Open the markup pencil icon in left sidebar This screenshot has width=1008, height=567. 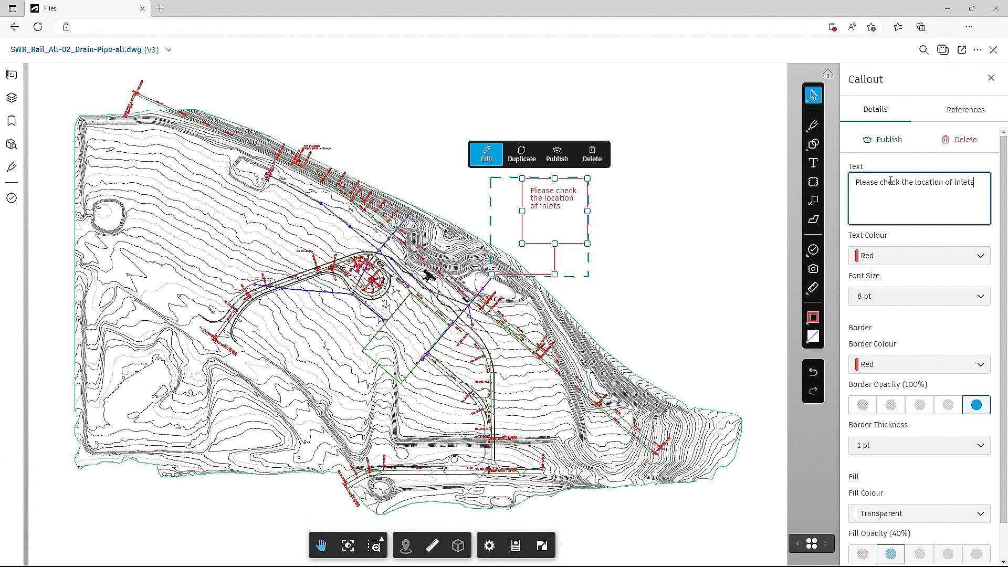(12, 167)
